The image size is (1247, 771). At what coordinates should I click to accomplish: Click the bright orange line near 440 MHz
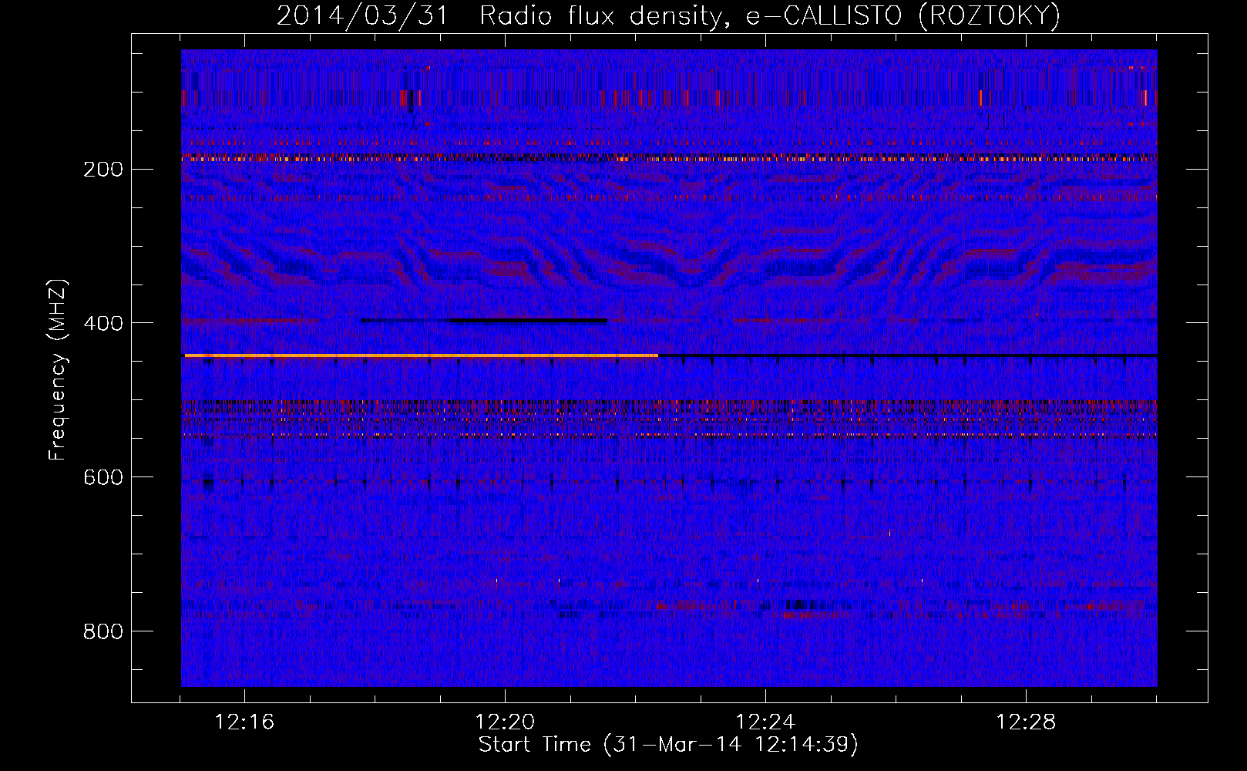coord(421,355)
